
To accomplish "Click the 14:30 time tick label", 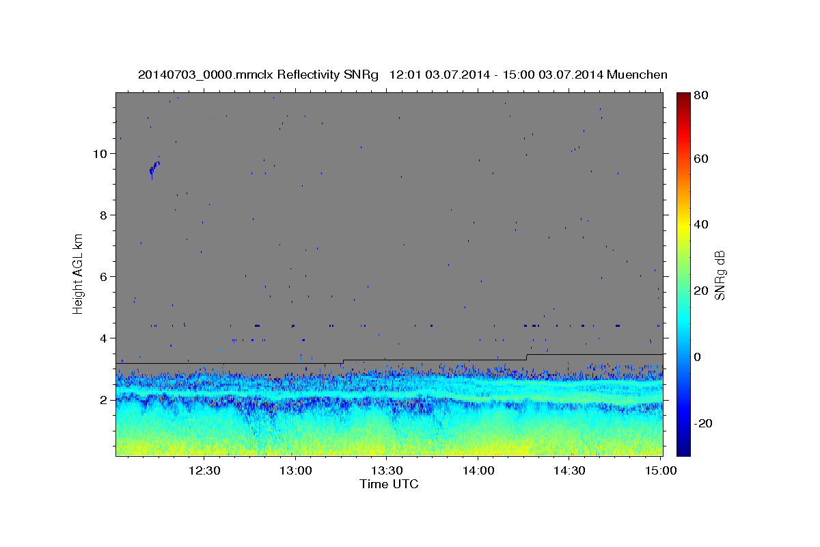I will [x=569, y=470].
